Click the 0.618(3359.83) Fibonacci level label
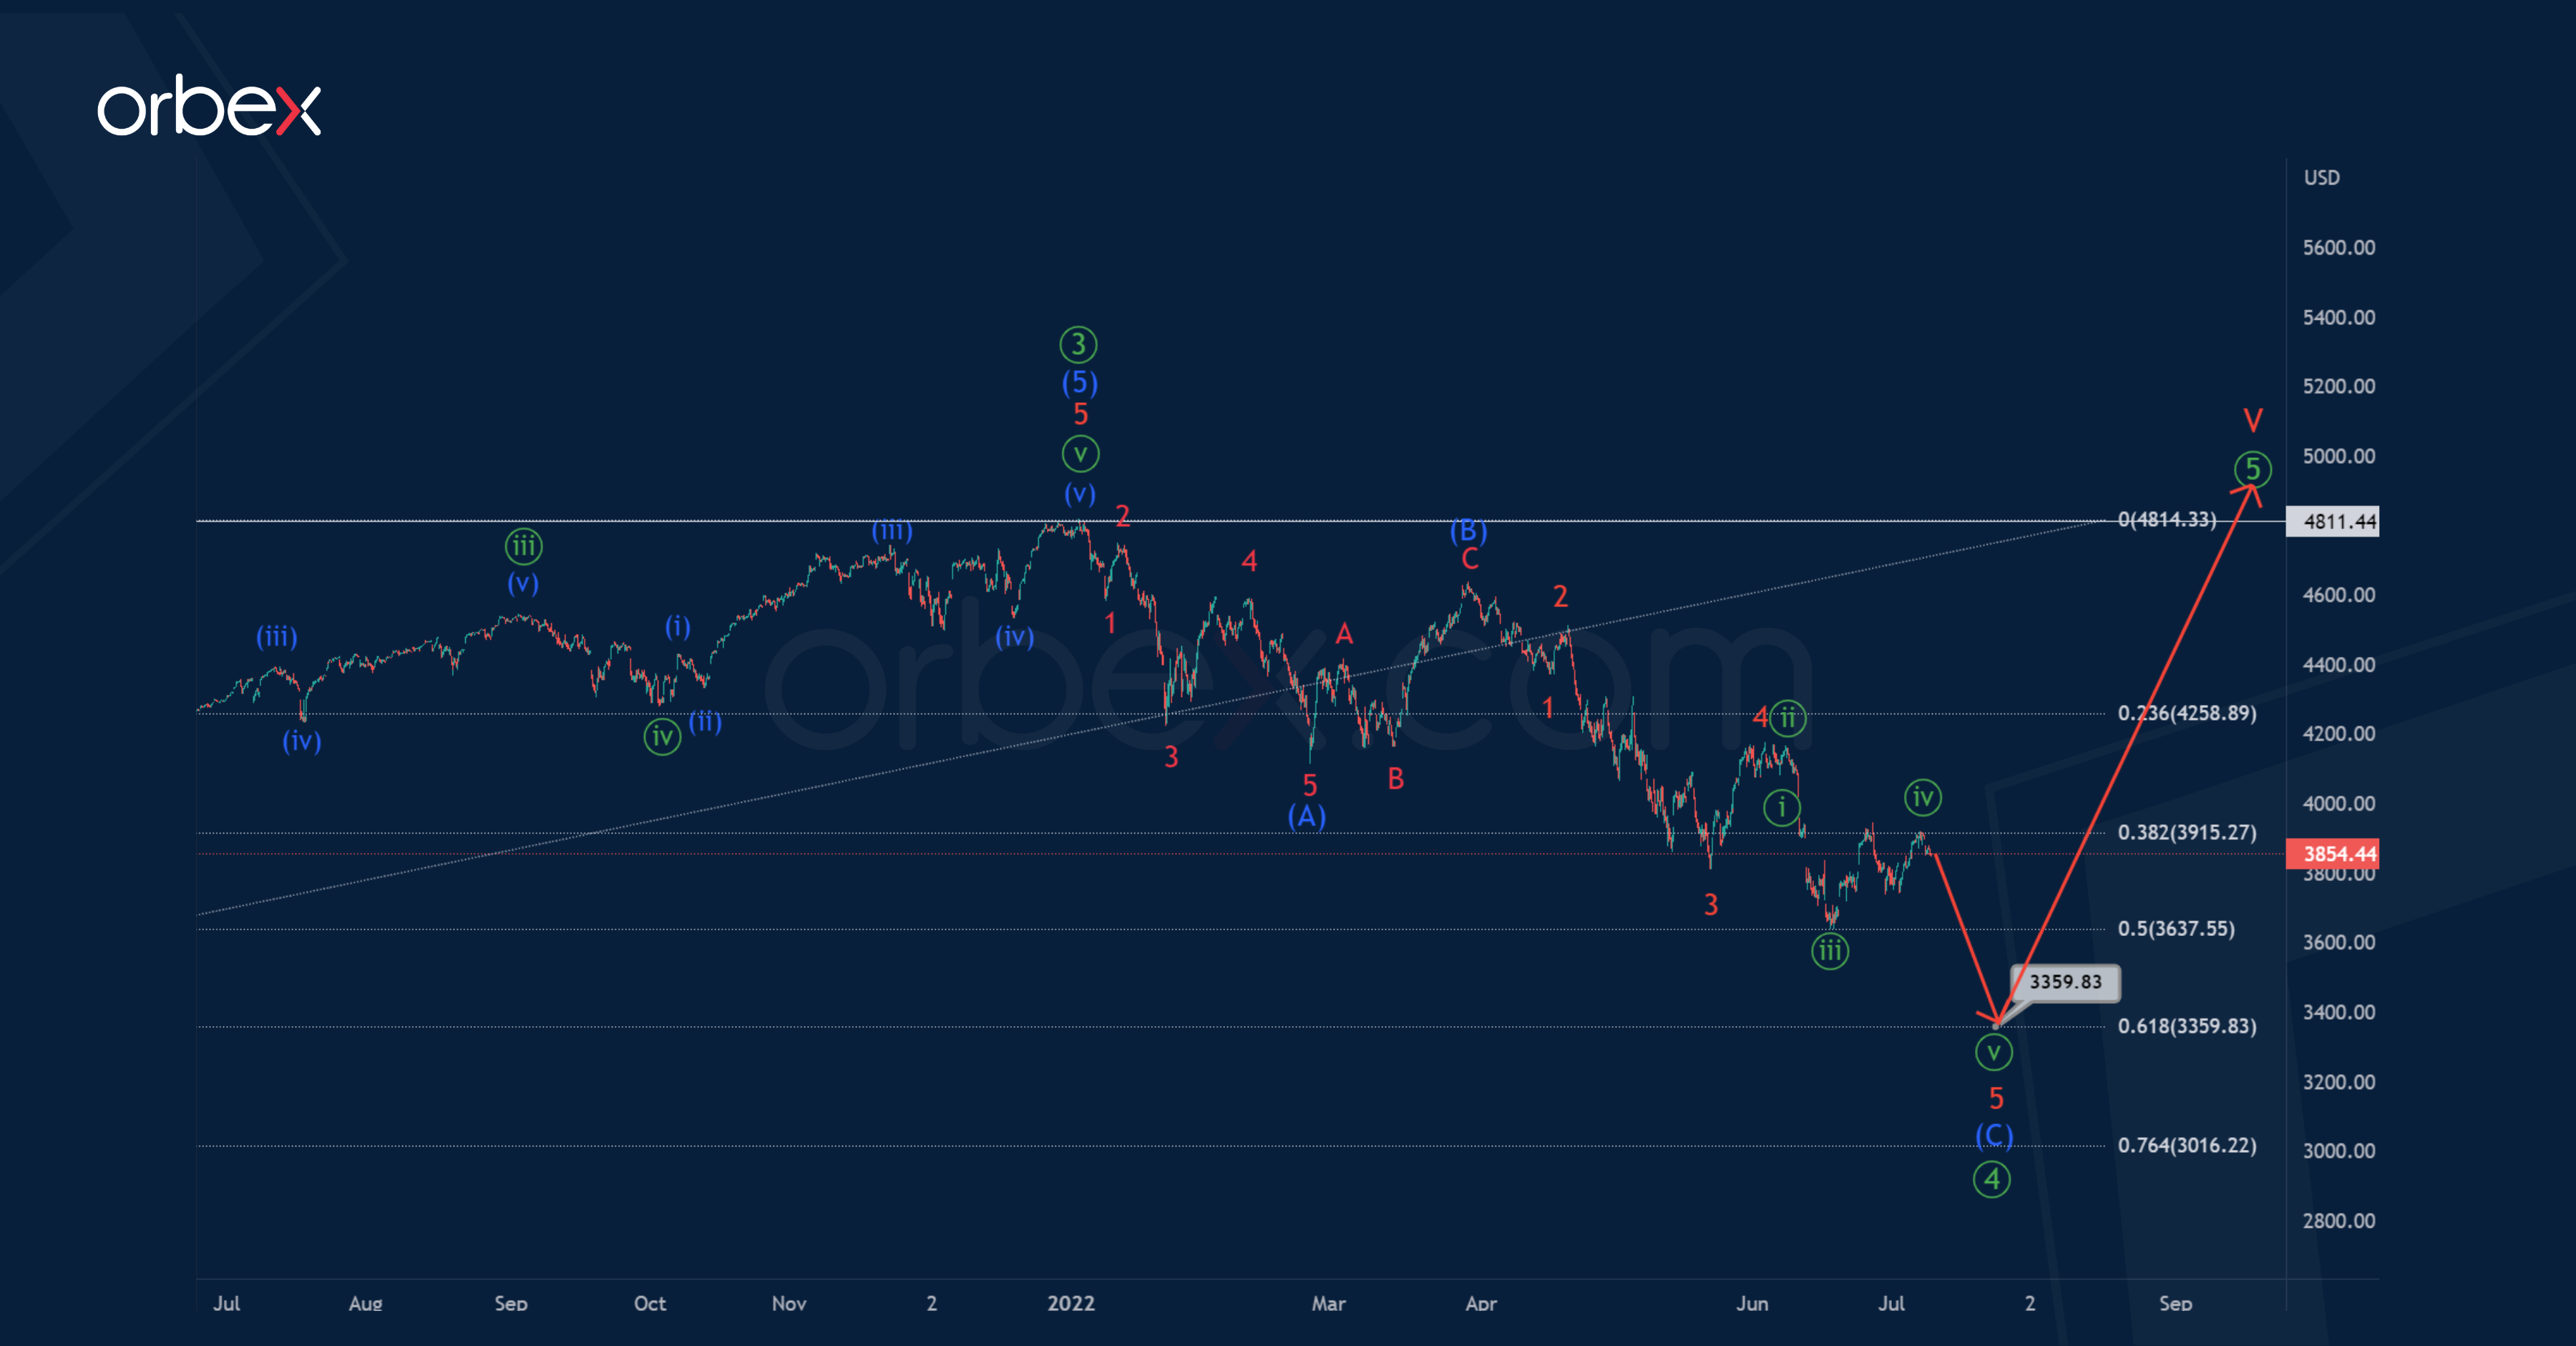The image size is (2576, 1346). (2186, 1026)
